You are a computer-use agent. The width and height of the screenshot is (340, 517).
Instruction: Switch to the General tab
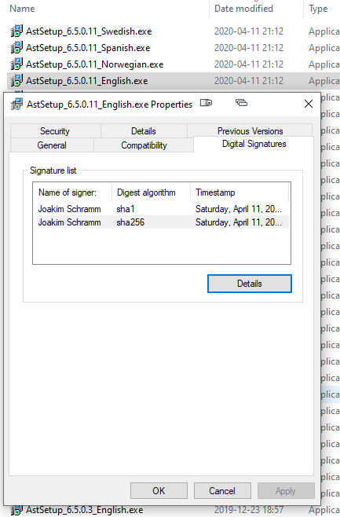[x=52, y=145]
